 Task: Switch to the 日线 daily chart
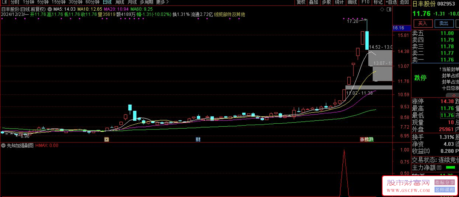[x=107, y=2]
